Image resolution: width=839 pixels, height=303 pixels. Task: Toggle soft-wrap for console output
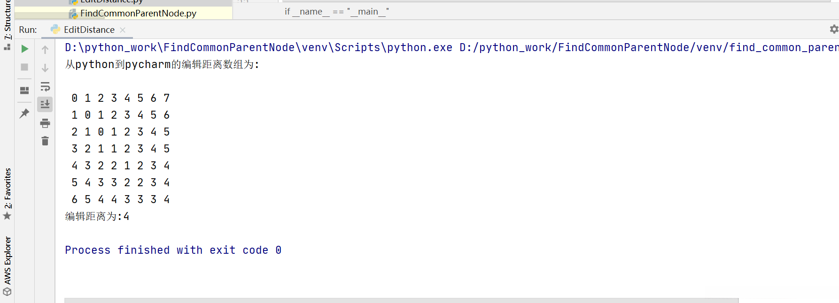45,87
